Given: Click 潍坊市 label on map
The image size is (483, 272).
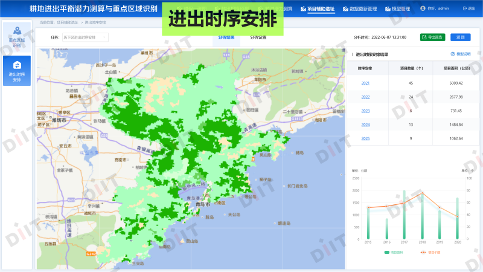Looking at the screenshot, I should [x=59, y=120].
